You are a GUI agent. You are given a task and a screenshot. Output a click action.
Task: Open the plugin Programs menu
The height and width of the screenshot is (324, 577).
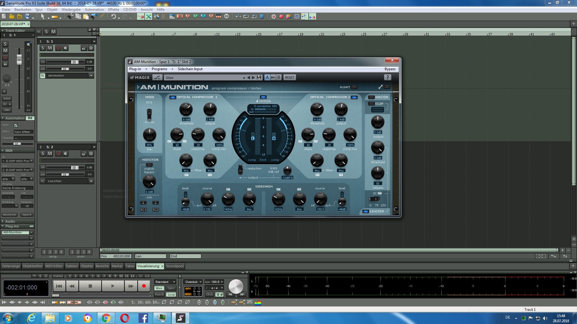tap(159, 69)
